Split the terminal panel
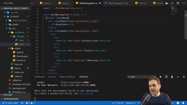 [166, 77]
